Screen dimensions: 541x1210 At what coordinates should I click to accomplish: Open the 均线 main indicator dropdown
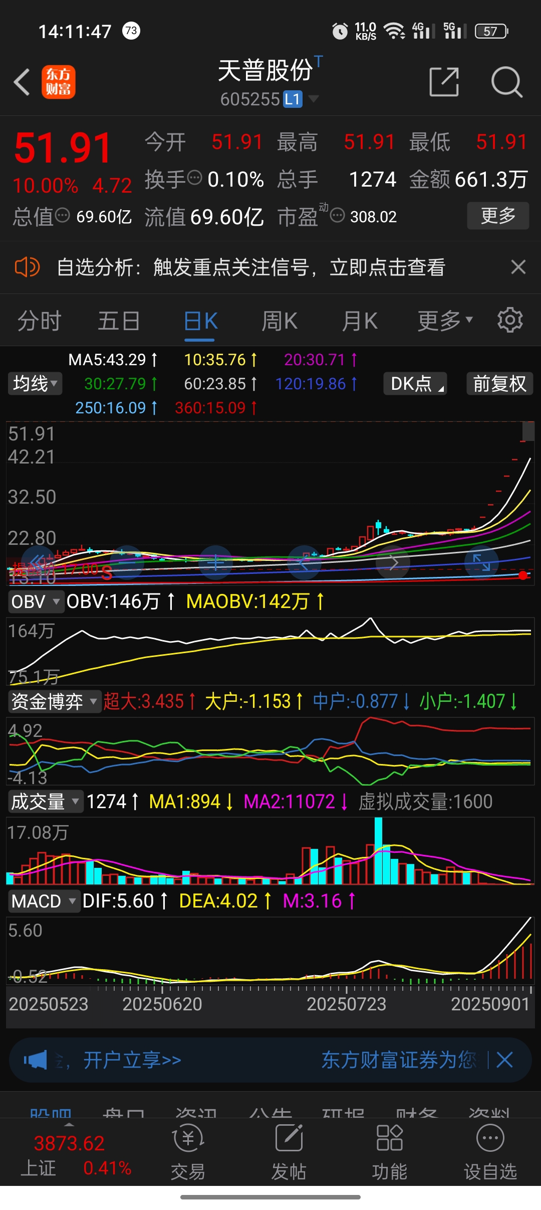click(x=35, y=384)
